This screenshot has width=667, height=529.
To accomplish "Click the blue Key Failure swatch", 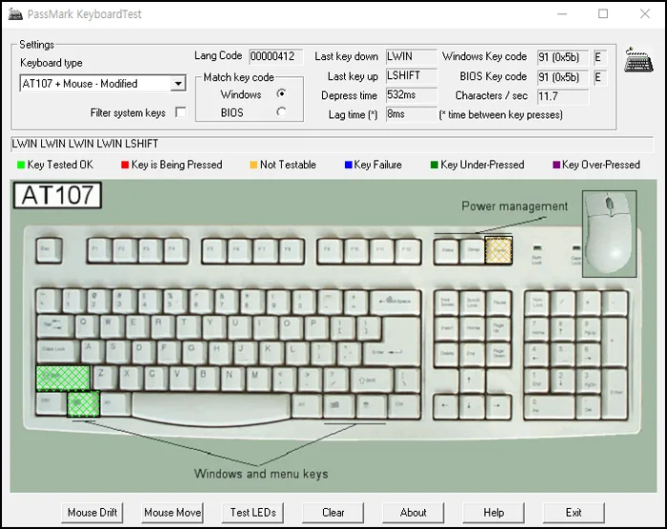I will pyautogui.click(x=349, y=165).
